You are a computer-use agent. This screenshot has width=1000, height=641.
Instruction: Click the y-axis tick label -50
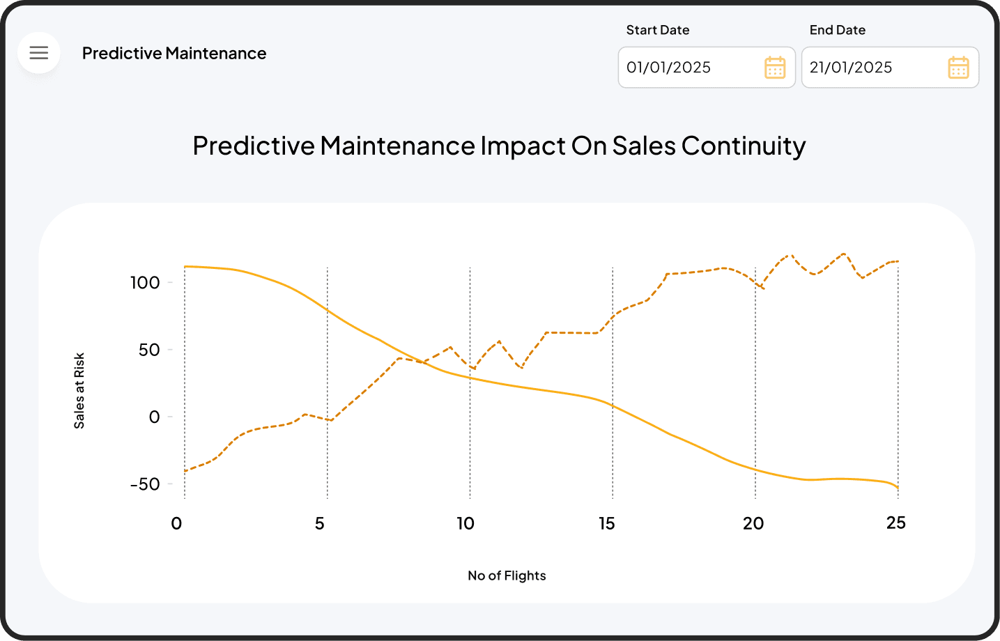tap(145, 484)
